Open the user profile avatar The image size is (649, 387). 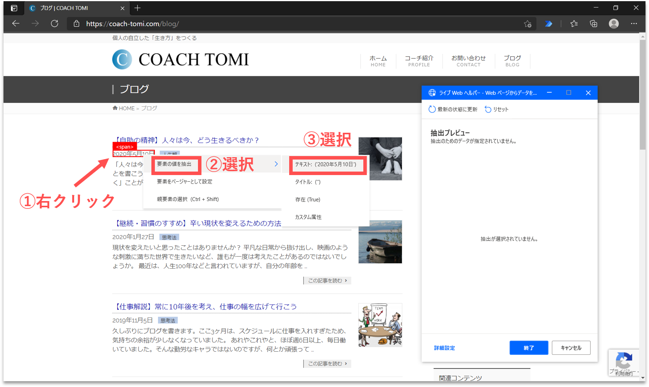pos(614,24)
